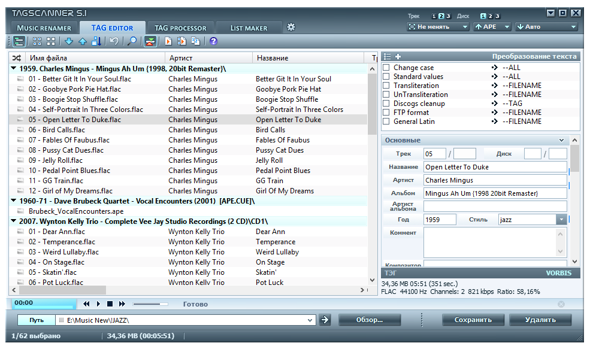Click the Год year input field

(x=440, y=220)
